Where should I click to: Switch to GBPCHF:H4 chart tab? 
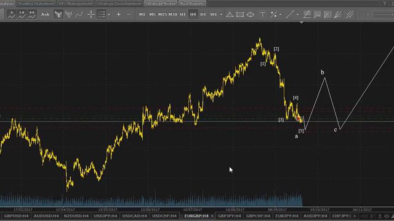pyautogui.click(x=258, y=215)
